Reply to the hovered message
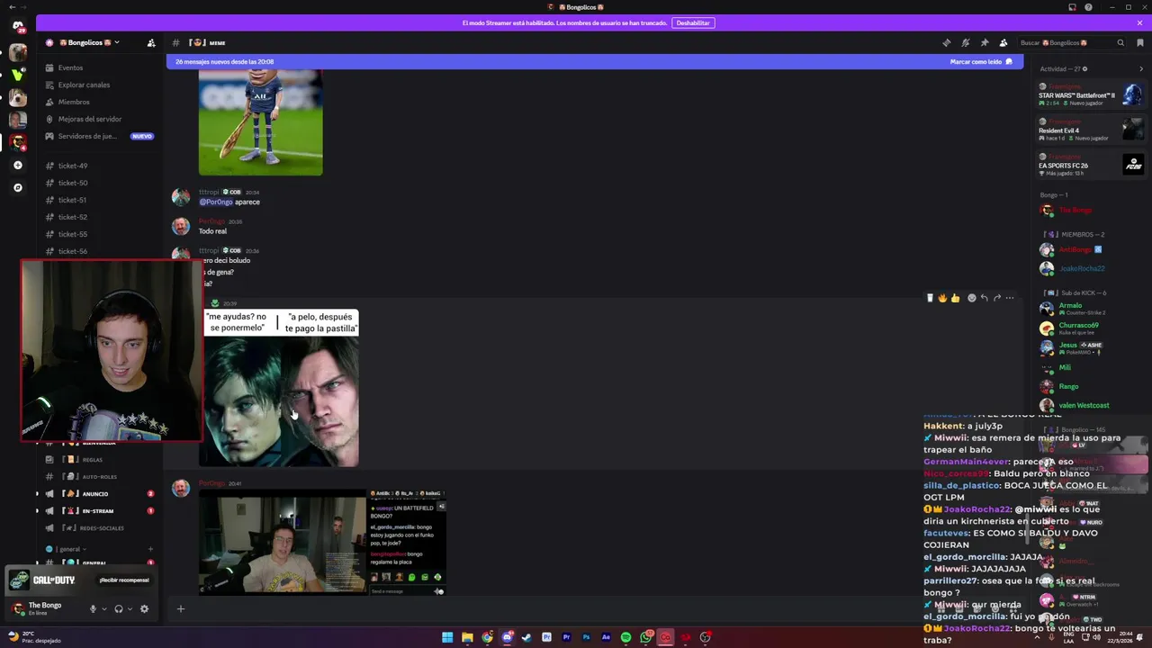Image resolution: width=1152 pixels, height=648 pixels. (x=984, y=298)
